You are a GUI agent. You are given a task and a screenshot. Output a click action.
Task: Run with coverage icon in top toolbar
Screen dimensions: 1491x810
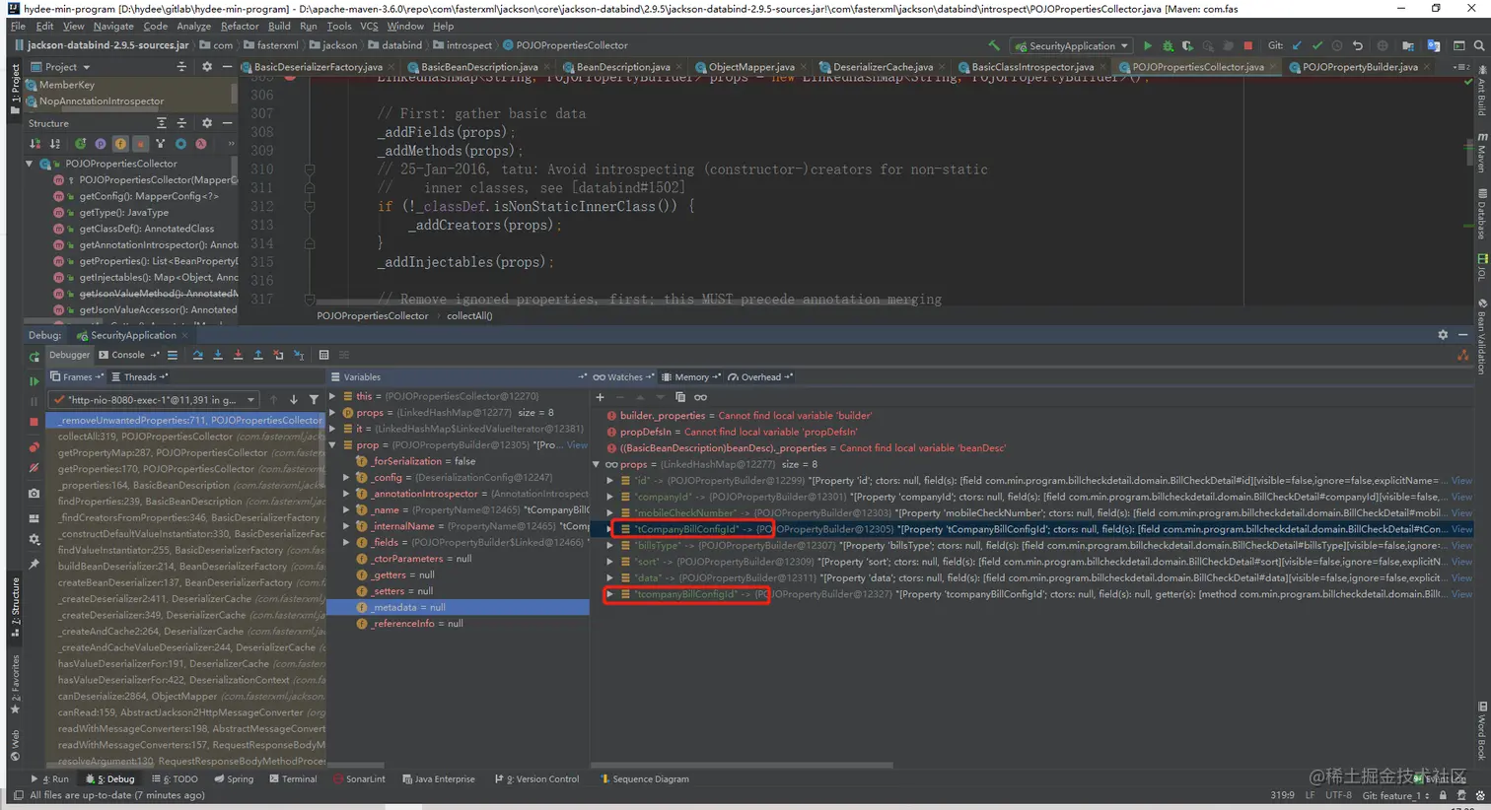(1187, 45)
